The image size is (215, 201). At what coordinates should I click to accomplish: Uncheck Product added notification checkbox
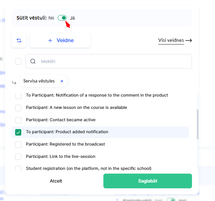(18, 132)
